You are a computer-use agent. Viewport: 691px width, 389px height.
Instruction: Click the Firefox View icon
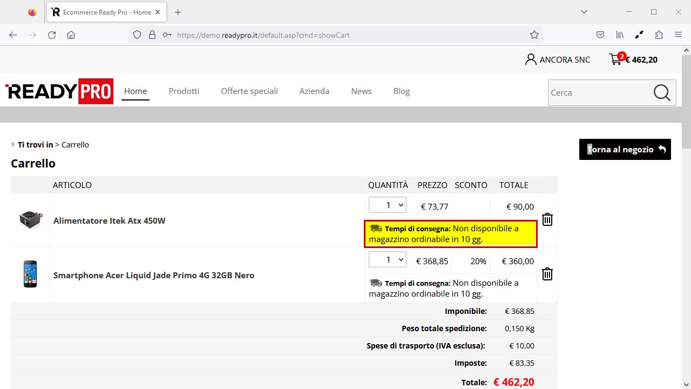tap(32, 12)
